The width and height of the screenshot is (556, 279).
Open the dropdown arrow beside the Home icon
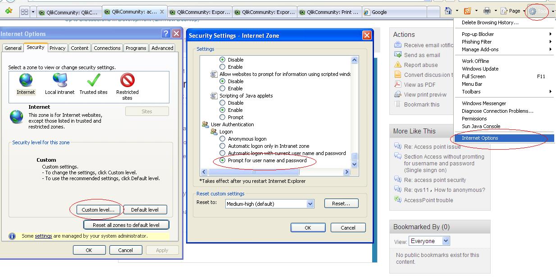tap(456, 11)
